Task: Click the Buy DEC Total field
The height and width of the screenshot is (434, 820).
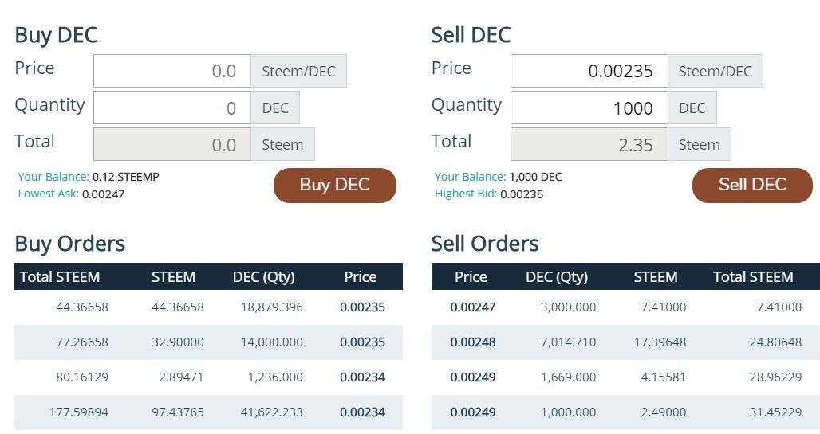Action: coord(172,144)
